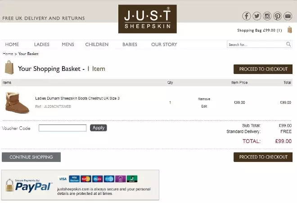The width and height of the screenshot is (297, 203).
Task: Open Ladies Durham Sheepskin Boots product link
Action: click(x=77, y=98)
